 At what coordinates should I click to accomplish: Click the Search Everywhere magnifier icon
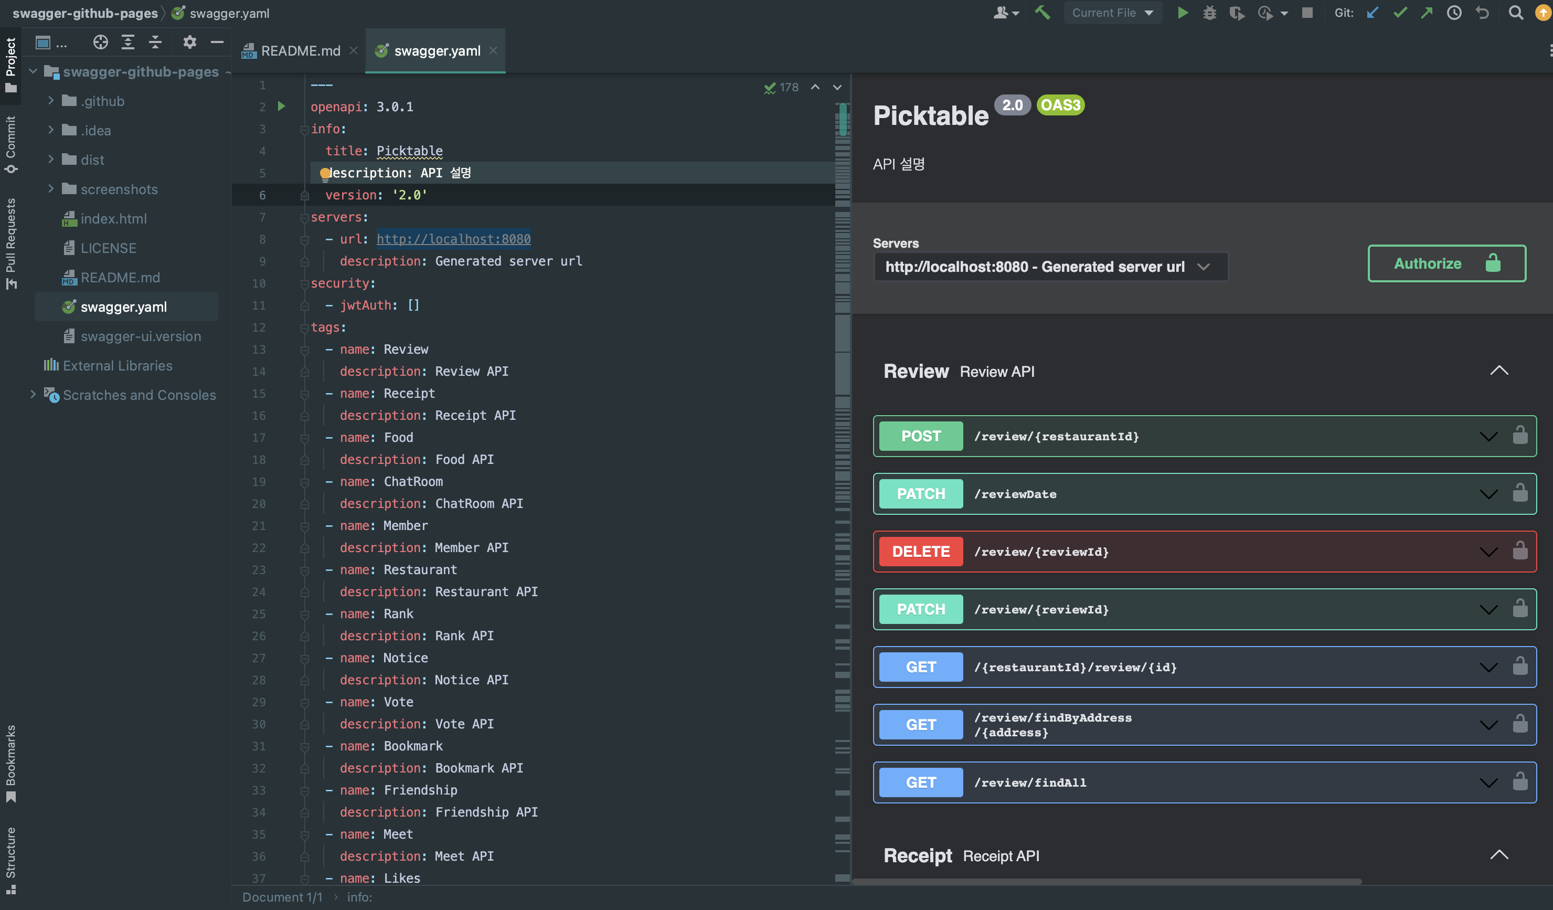click(x=1515, y=13)
